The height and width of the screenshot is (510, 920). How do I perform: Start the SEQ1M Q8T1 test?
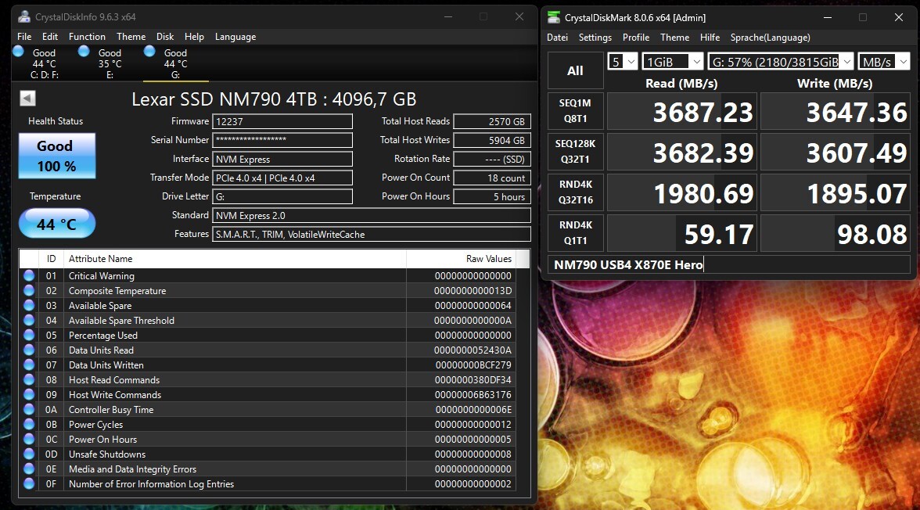click(x=575, y=113)
